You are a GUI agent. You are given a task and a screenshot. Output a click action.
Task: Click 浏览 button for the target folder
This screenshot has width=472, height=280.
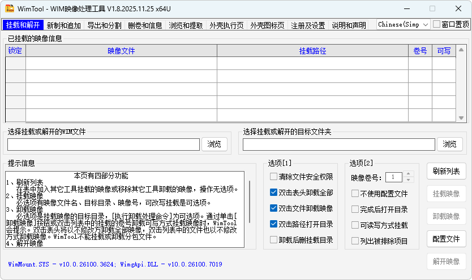pos(450,145)
